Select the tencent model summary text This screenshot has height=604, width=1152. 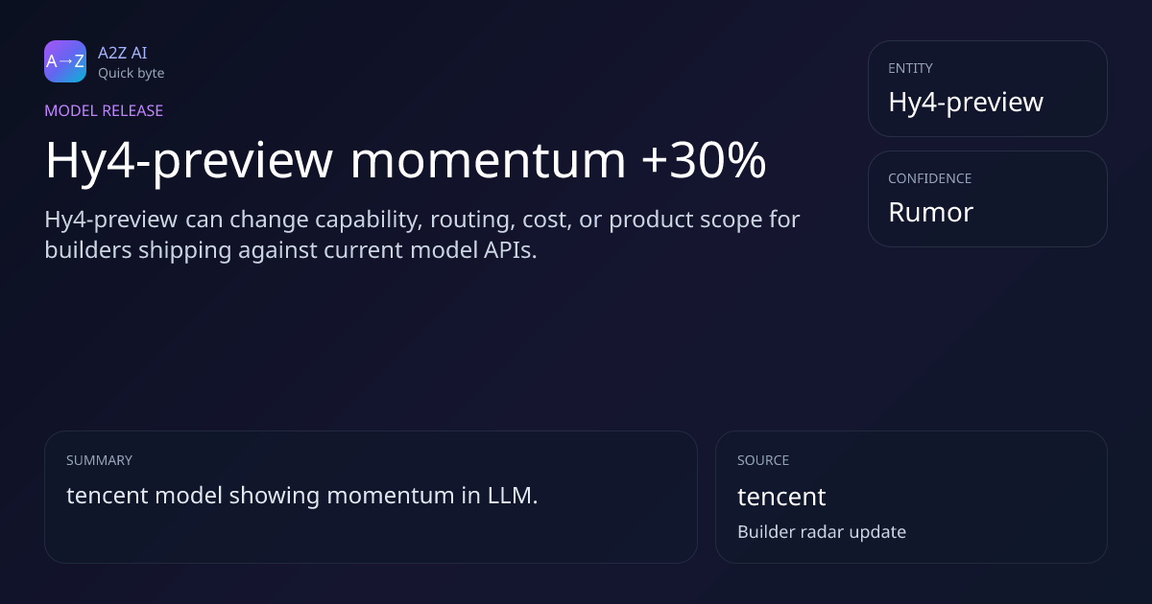302,496
